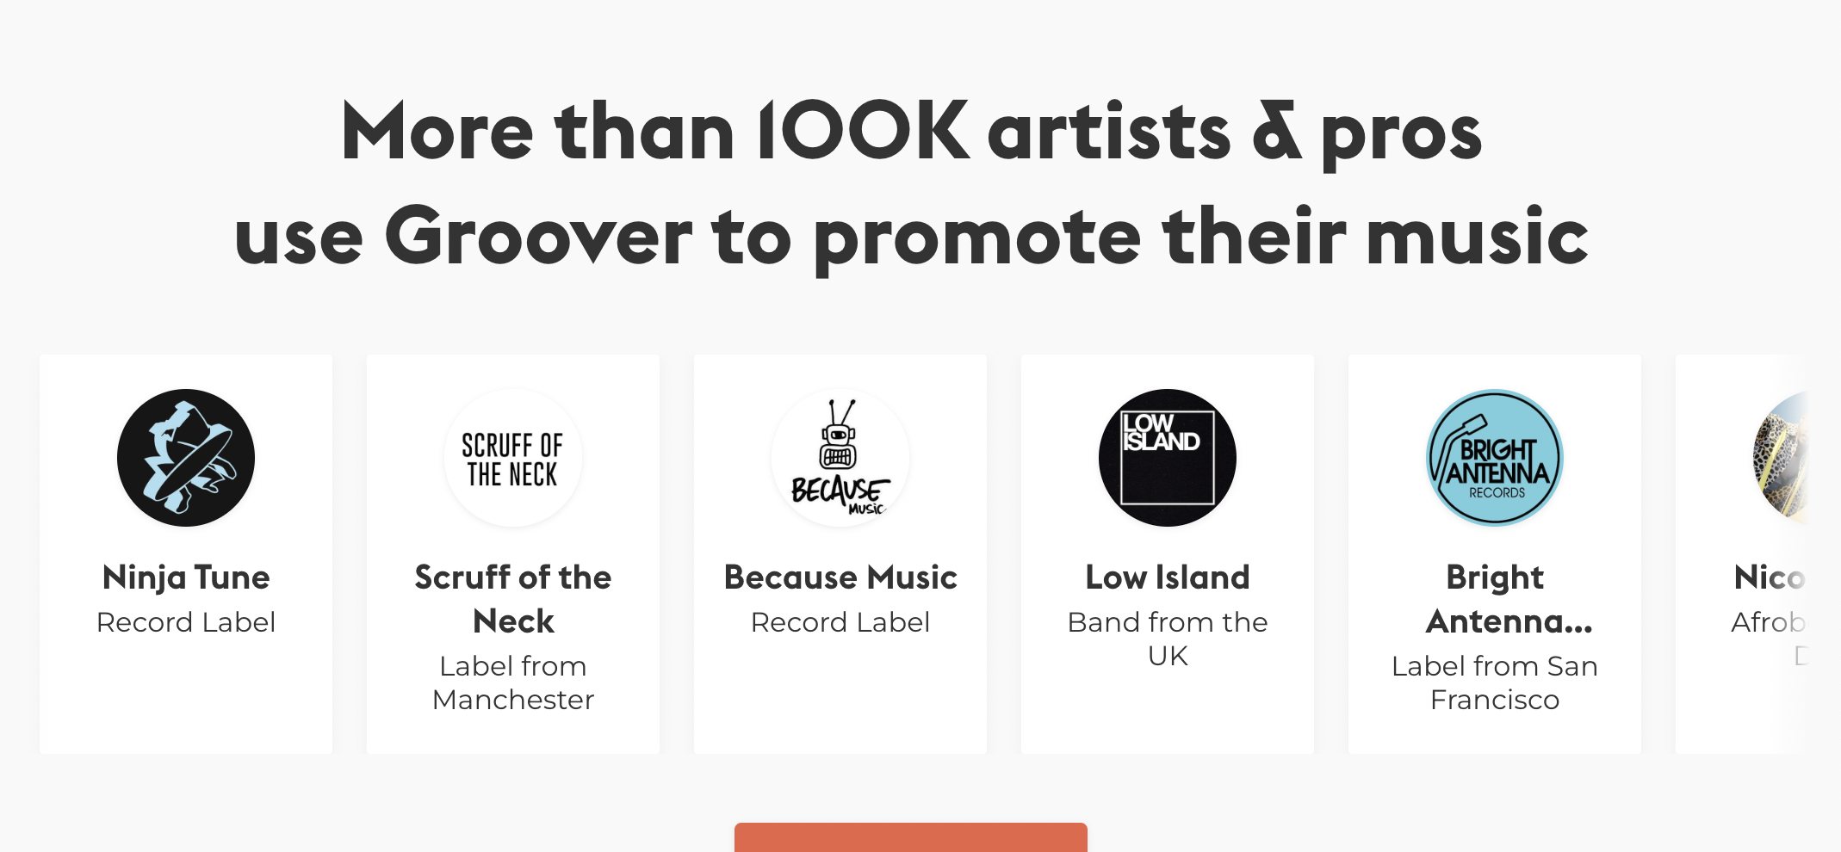
Task: Click the partially visible Nico profile picture
Action: 1780,458
